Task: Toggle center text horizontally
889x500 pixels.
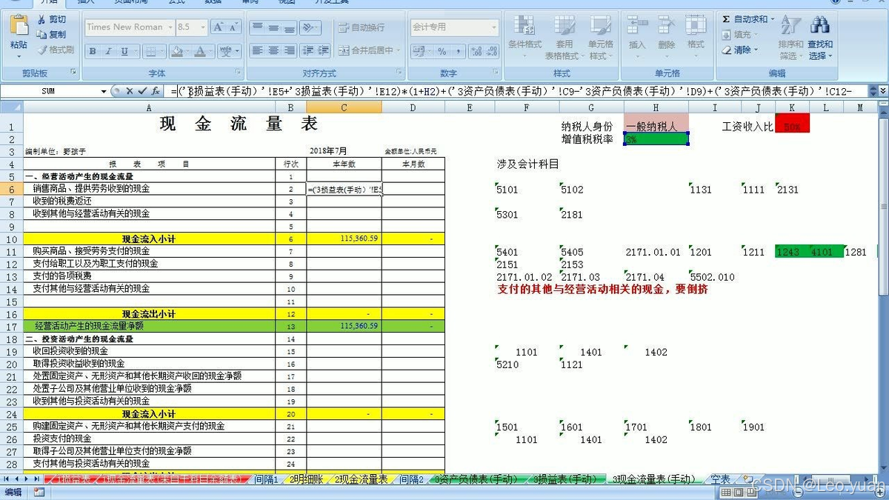Action: pos(273,51)
